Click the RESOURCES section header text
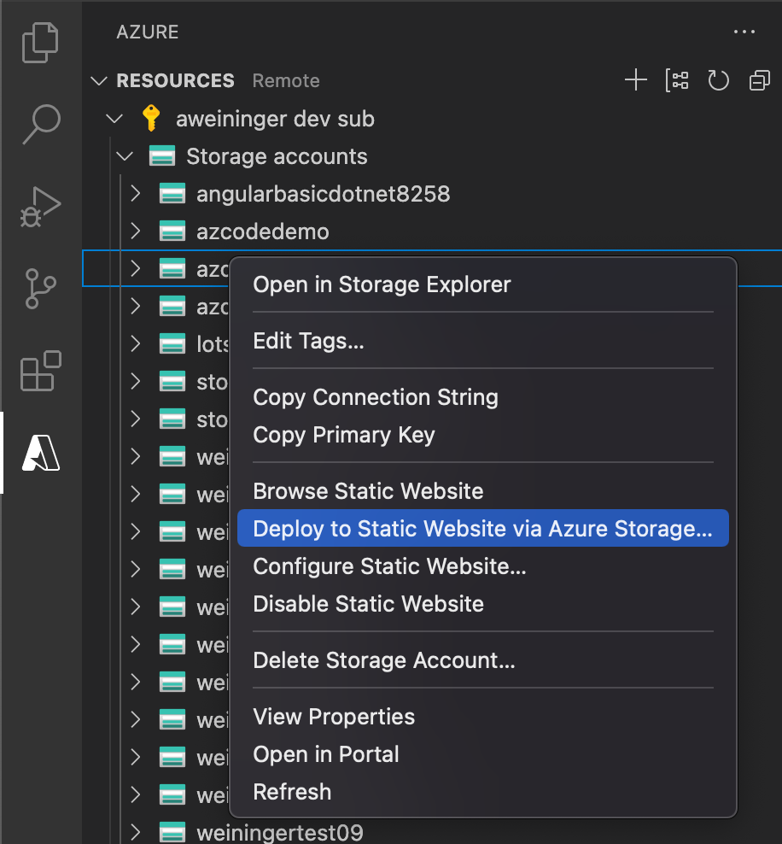 pyautogui.click(x=175, y=81)
